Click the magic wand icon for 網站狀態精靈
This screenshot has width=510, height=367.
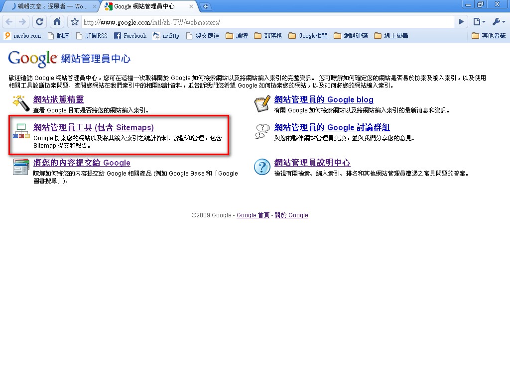[x=21, y=103]
